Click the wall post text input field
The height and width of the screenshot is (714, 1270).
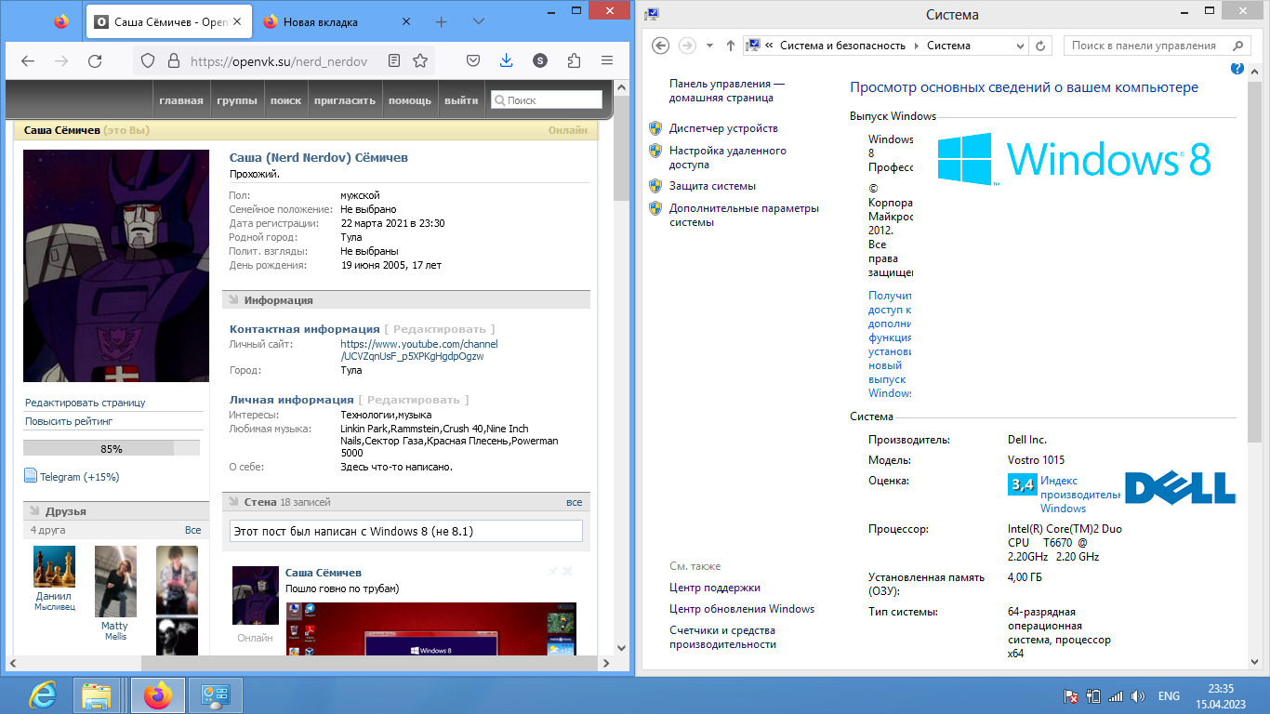tap(405, 531)
